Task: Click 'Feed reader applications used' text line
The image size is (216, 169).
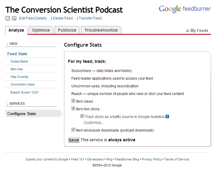Action: tap(112, 78)
